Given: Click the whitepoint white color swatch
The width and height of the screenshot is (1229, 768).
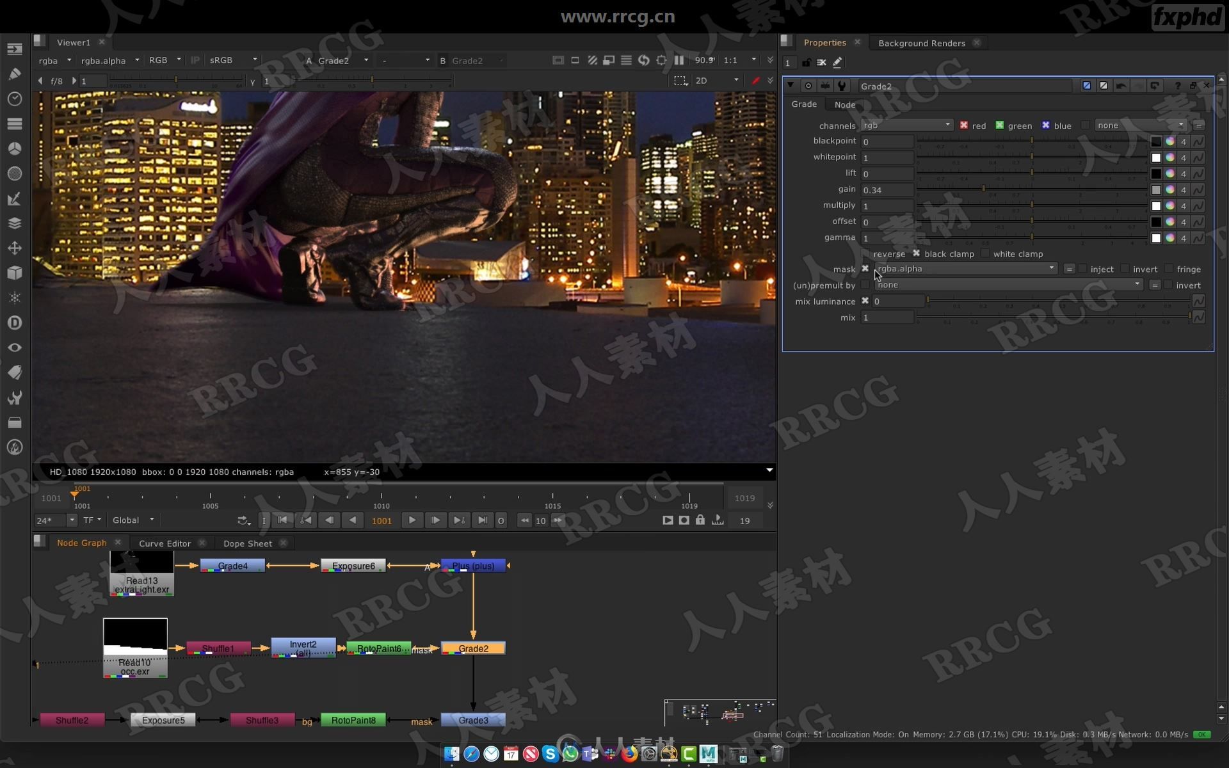Looking at the screenshot, I should (x=1156, y=157).
